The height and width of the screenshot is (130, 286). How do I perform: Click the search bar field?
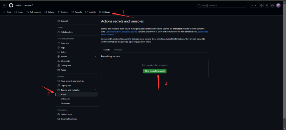[x=222, y=6]
